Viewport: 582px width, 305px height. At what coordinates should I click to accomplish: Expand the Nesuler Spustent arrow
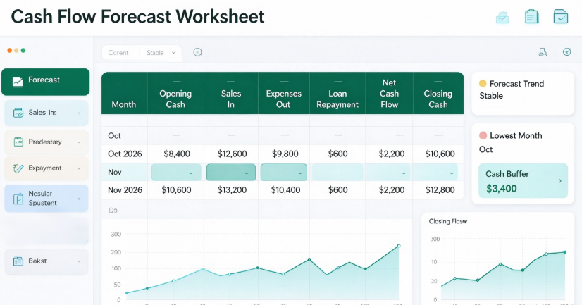pos(79,199)
